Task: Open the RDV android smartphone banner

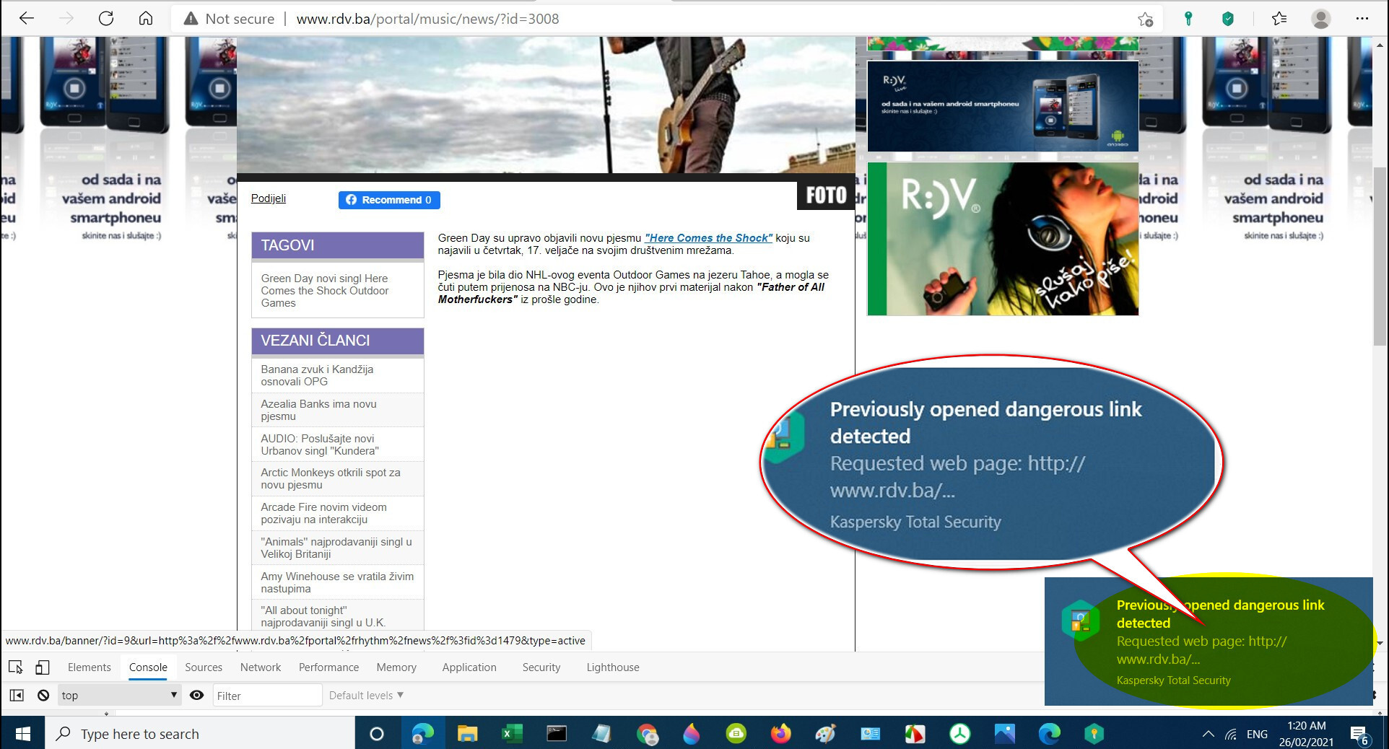Action: [1003, 106]
